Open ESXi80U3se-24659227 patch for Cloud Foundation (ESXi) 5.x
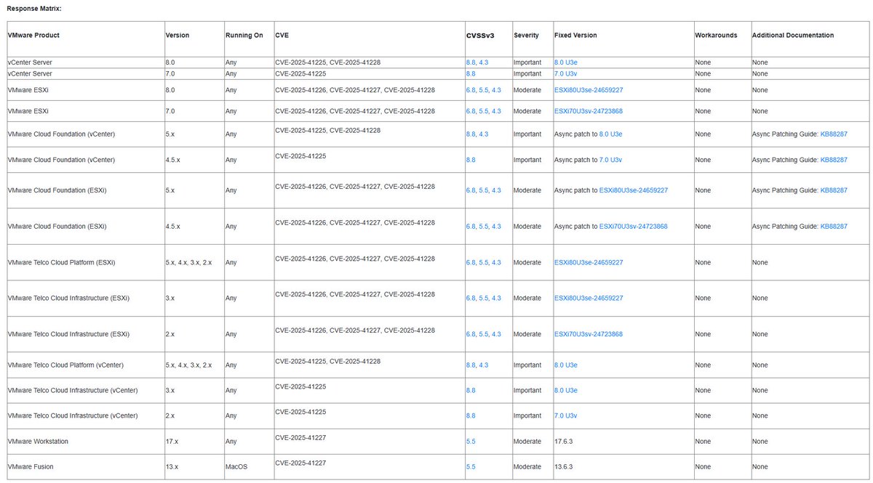The height and width of the screenshot is (483, 873). (x=634, y=190)
